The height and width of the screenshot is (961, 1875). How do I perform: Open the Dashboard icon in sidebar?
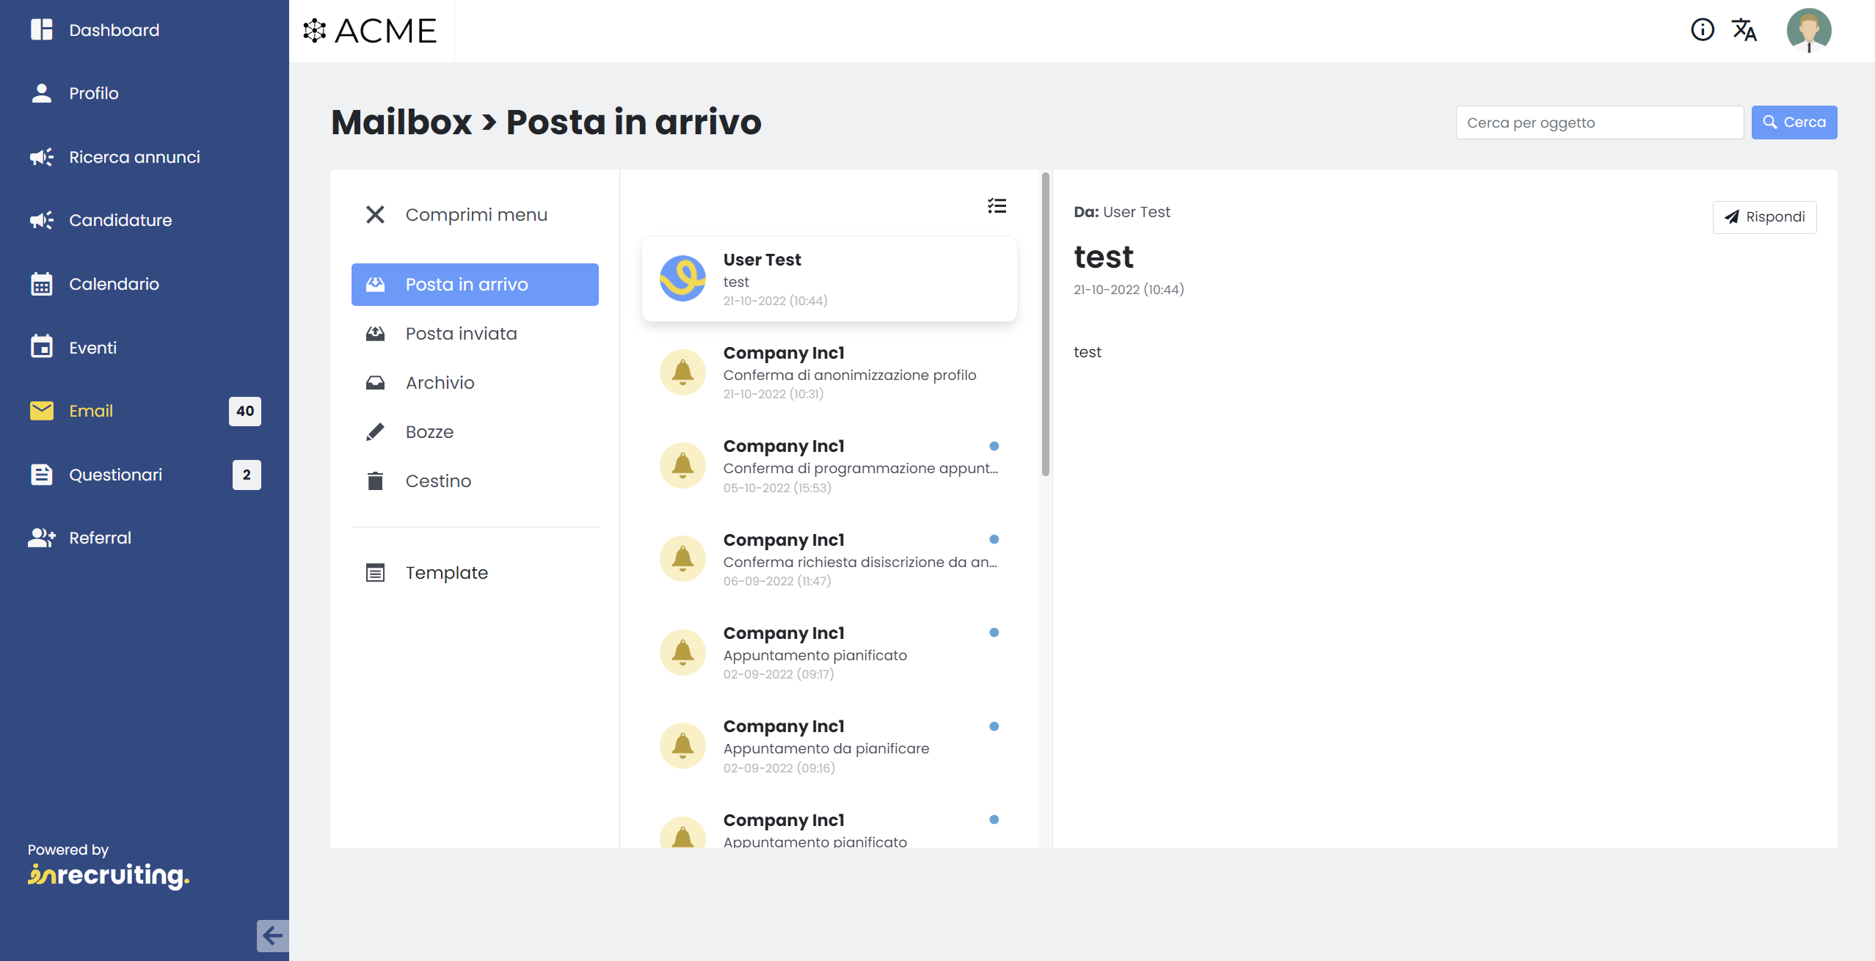coord(42,30)
